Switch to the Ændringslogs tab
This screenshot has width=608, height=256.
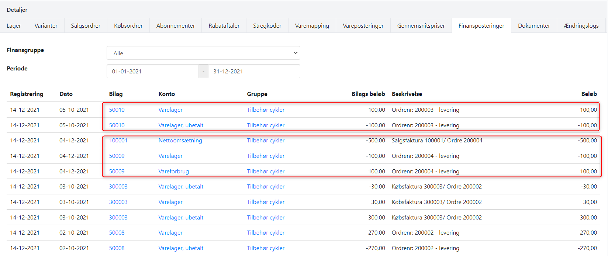(581, 26)
